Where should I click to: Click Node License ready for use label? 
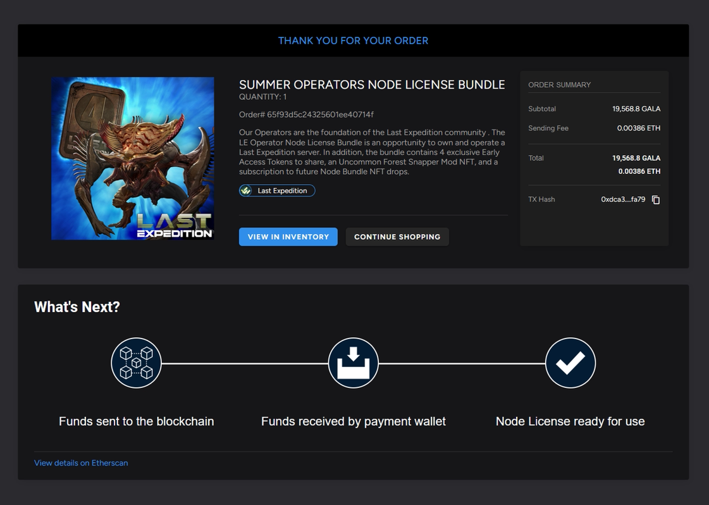pyautogui.click(x=570, y=421)
